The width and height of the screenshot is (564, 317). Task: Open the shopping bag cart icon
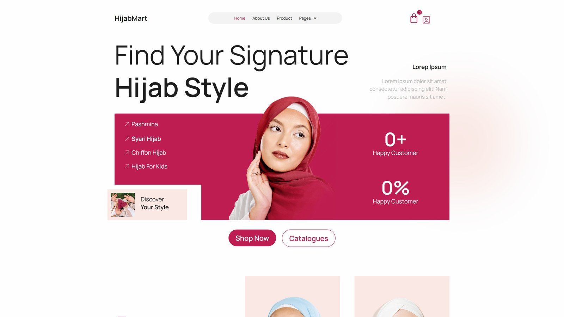pos(414,19)
